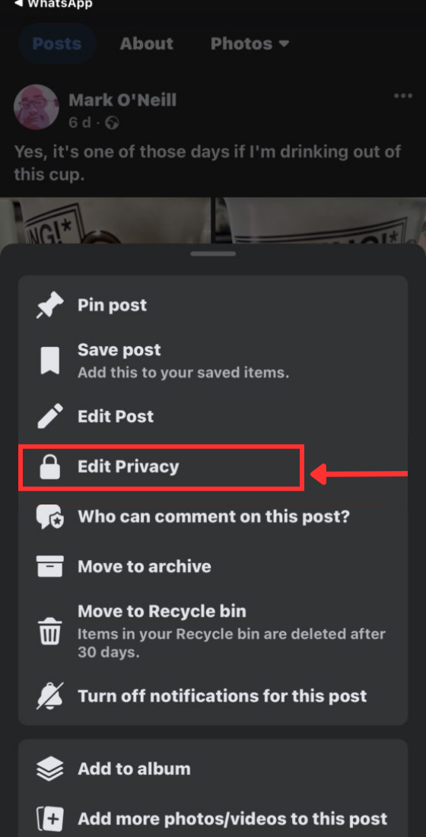Tap the bookmark icon beside Save post
This screenshot has height=837, width=426.
(x=49, y=361)
